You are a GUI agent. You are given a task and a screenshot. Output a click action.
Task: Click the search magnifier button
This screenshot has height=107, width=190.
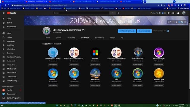pyautogui.click(x=113, y=13)
